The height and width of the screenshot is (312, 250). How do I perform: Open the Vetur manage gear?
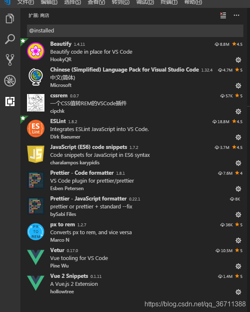point(238,266)
